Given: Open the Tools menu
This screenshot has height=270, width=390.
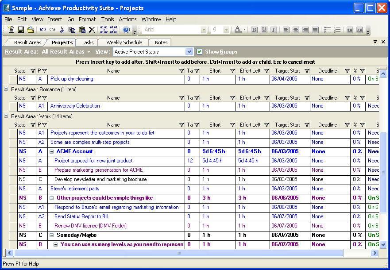Looking at the screenshot, I should click(108, 19).
